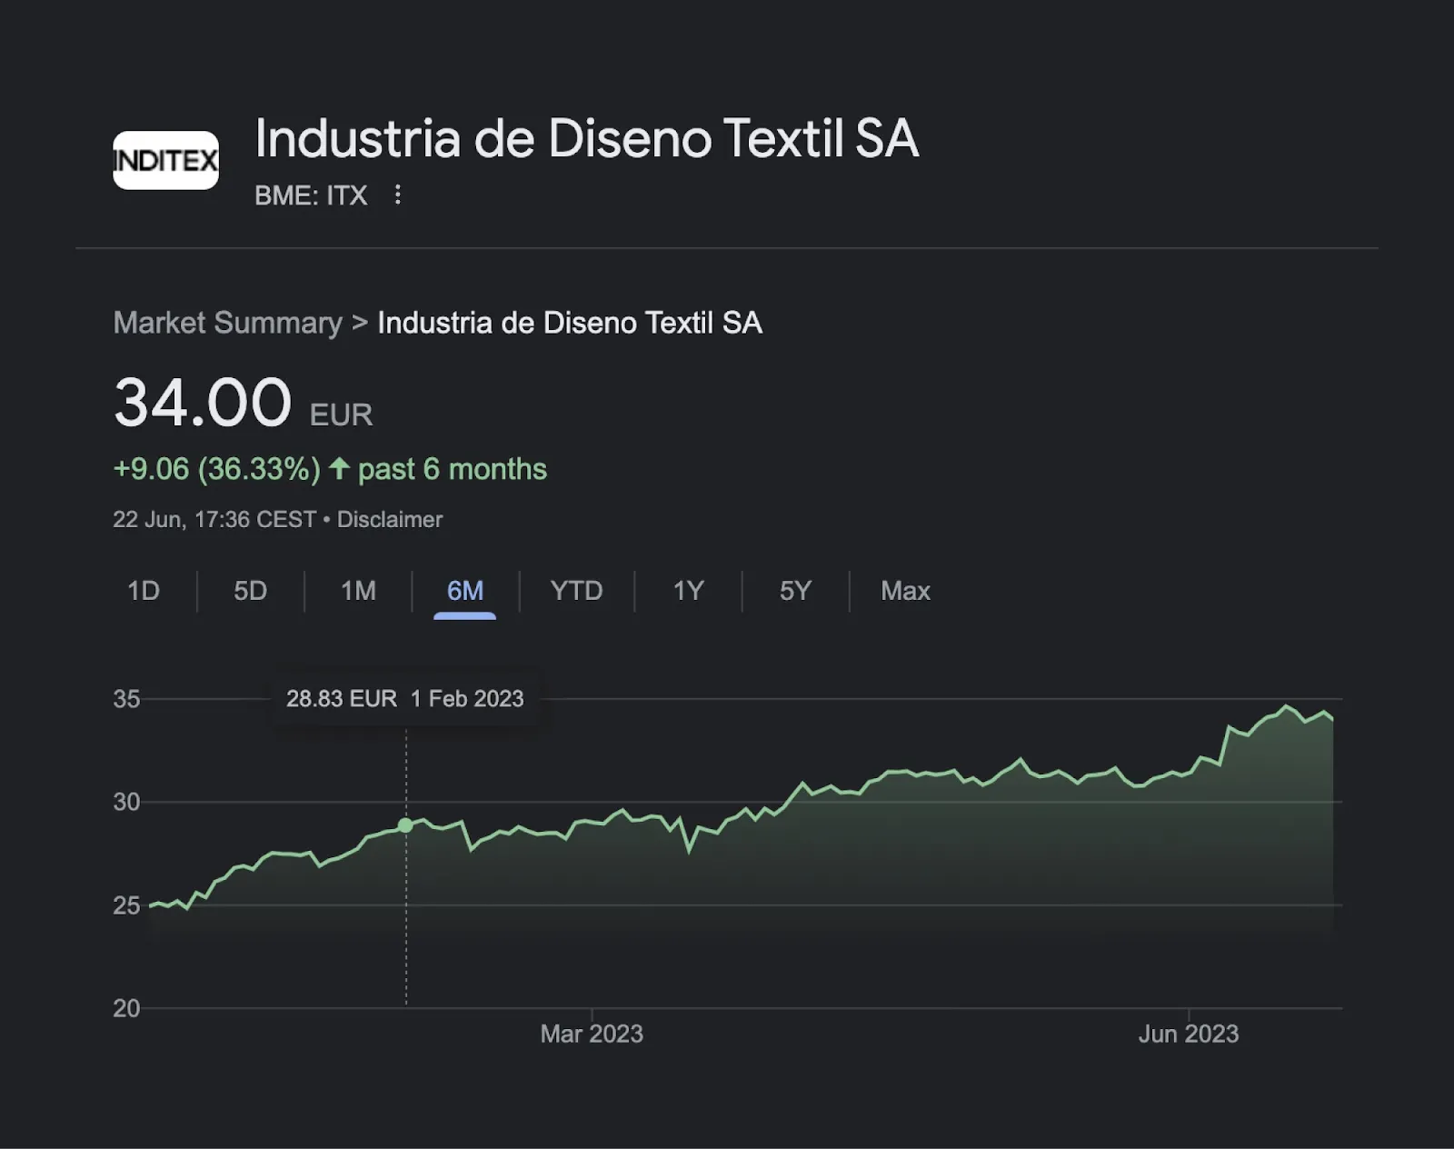Image resolution: width=1454 pixels, height=1149 pixels.
Task: Click the breadcrumb Industria de Diseno Textil SA
Action: coord(570,323)
